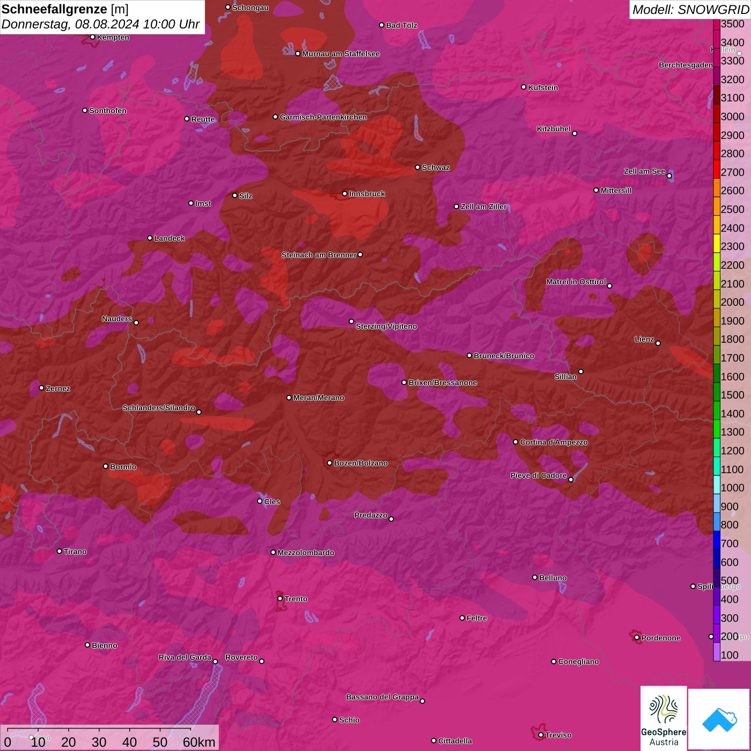Click the Mezzolombardo label
The image size is (751, 751).
[x=306, y=553]
